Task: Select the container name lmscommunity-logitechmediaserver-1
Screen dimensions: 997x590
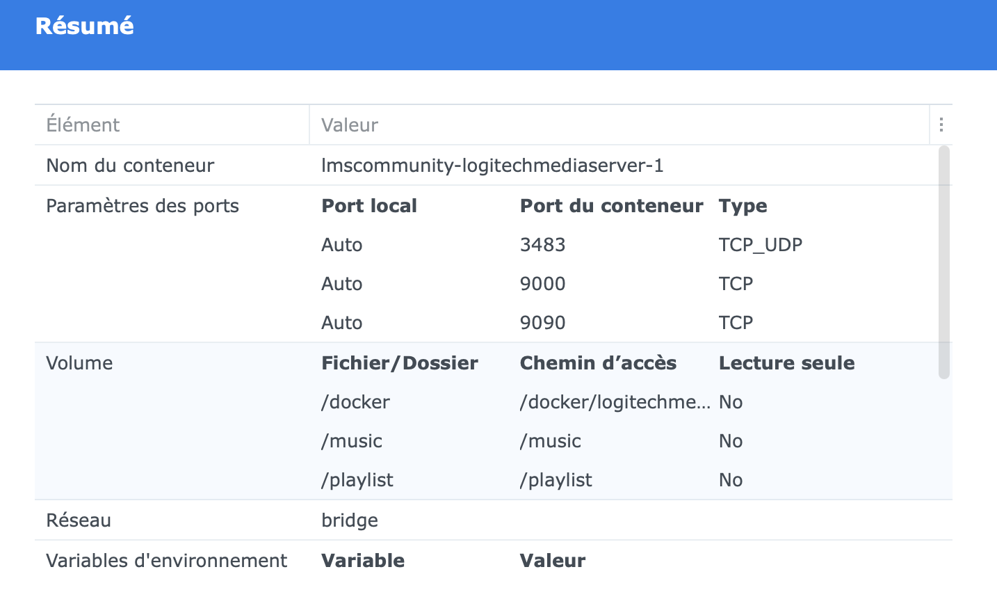Action: pyautogui.click(x=492, y=166)
